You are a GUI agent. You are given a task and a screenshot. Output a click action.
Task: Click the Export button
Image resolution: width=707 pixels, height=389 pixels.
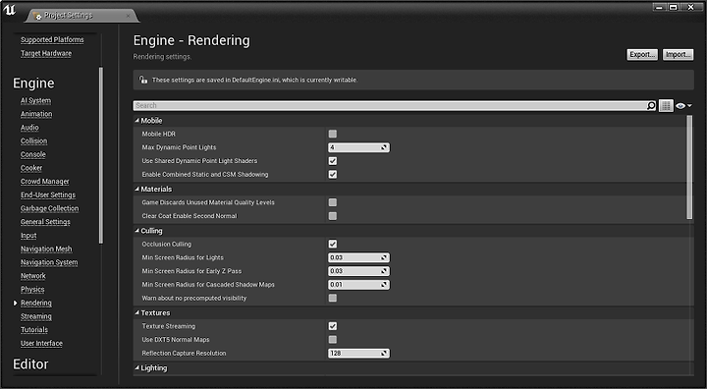[x=642, y=55]
